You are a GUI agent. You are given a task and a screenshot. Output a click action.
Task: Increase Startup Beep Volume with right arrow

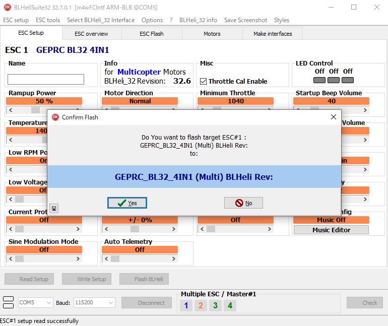click(x=365, y=110)
